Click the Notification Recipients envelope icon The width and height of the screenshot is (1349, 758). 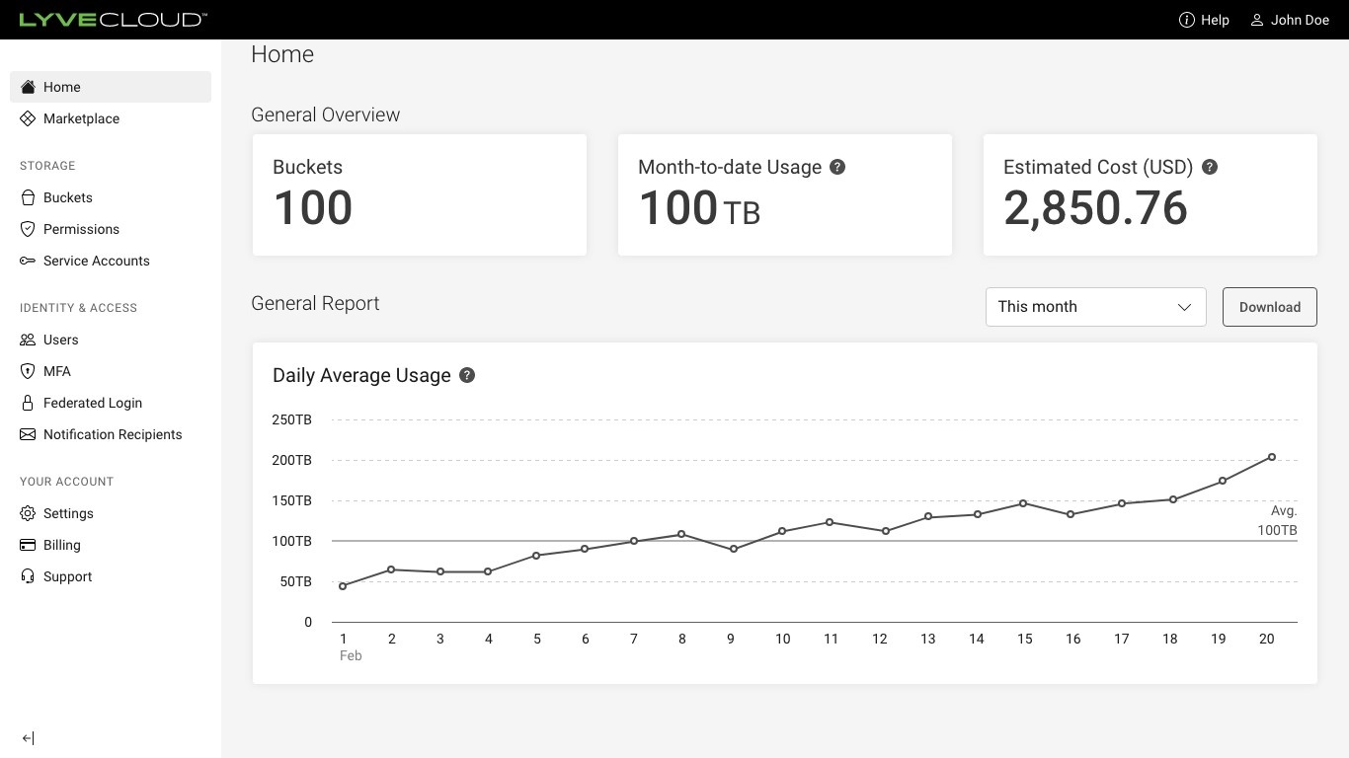click(28, 434)
